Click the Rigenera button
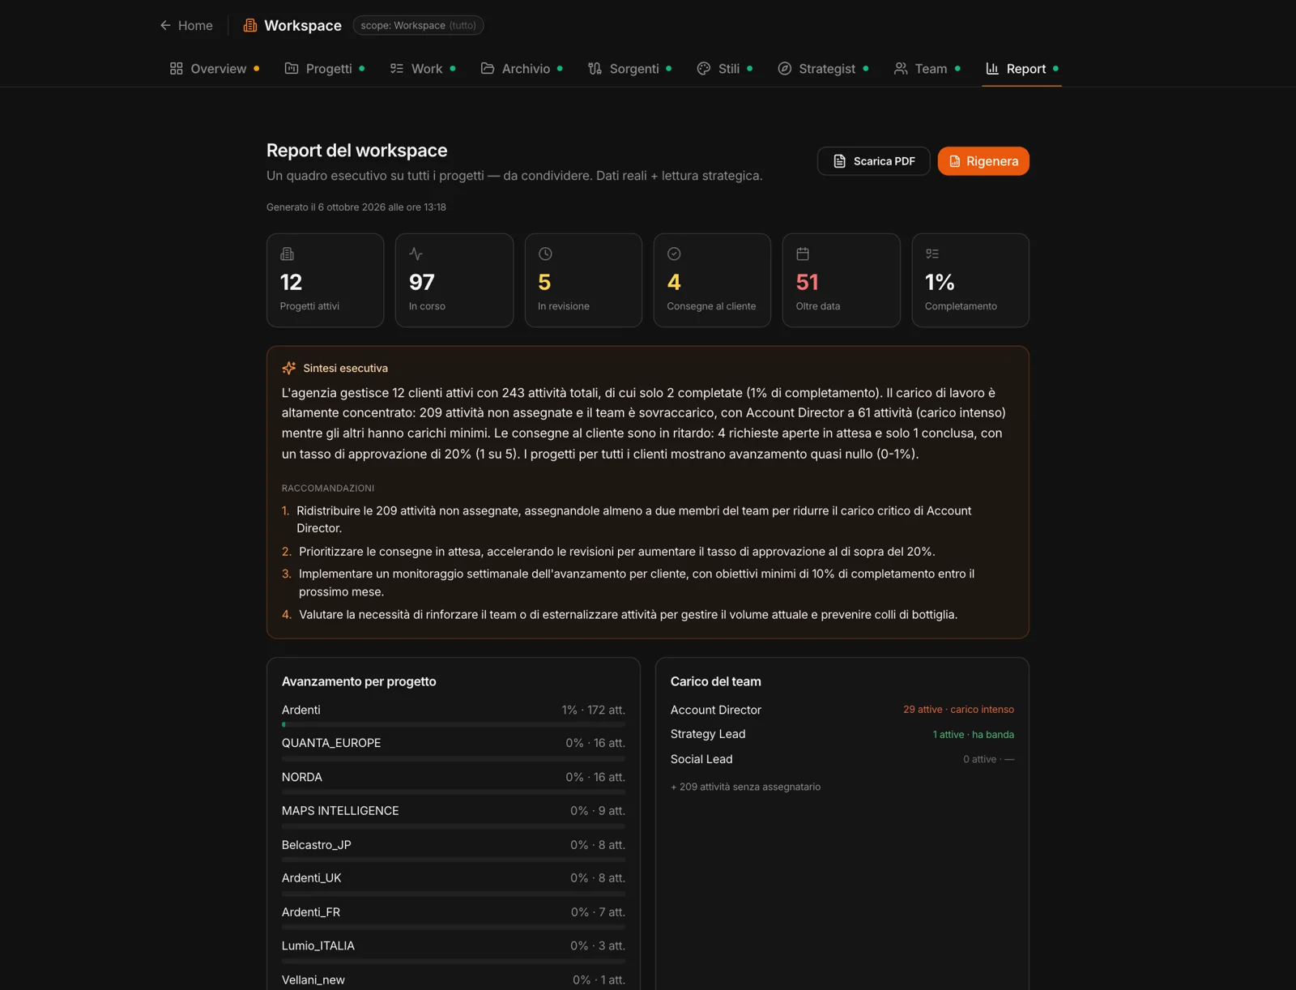 click(x=983, y=161)
